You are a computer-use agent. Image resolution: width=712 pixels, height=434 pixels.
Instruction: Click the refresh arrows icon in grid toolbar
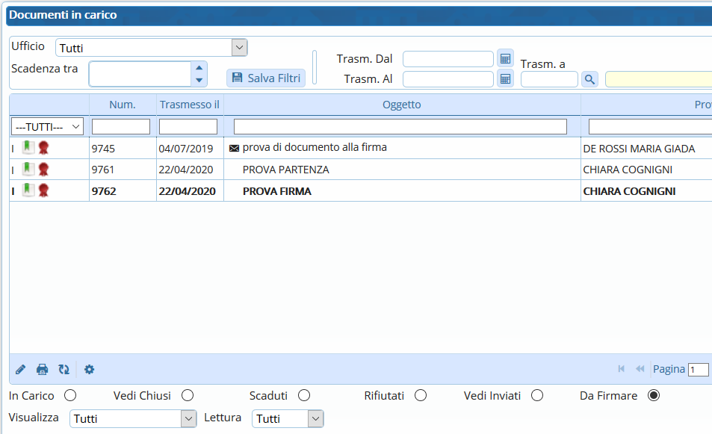coord(64,369)
